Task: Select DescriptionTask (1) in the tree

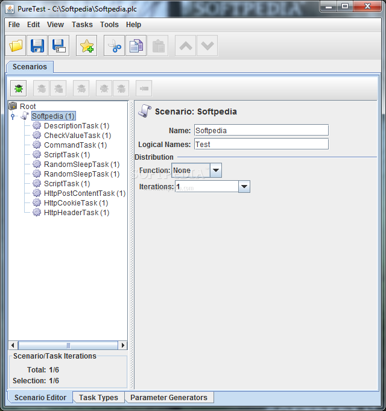Action: click(77, 126)
